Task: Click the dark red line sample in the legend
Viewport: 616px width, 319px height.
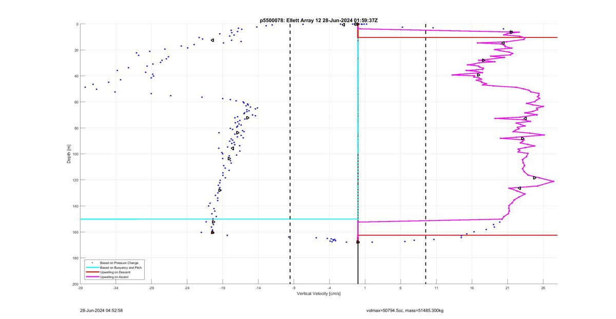Action: (x=92, y=272)
